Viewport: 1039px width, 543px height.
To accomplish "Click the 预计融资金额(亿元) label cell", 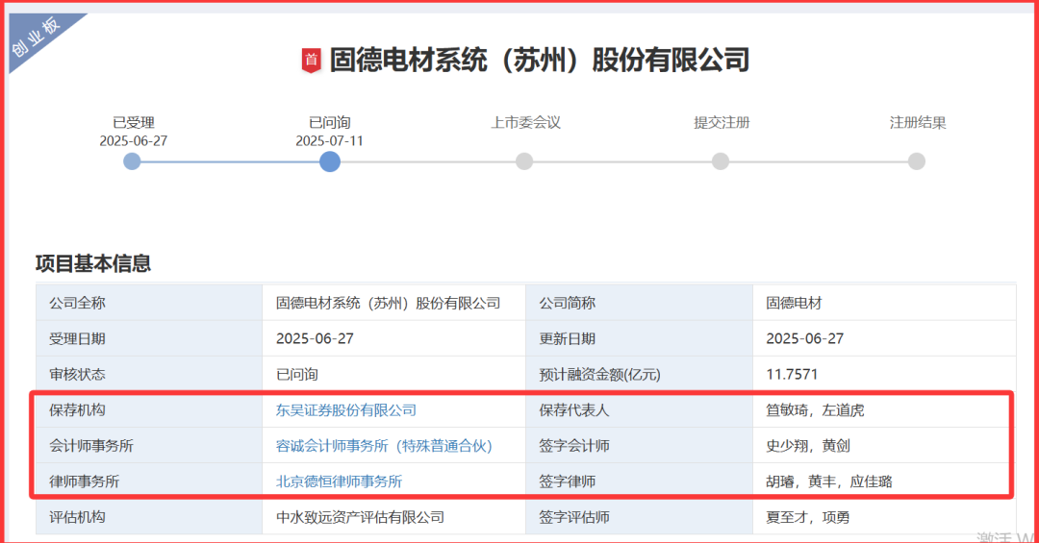I will (639, 374).
